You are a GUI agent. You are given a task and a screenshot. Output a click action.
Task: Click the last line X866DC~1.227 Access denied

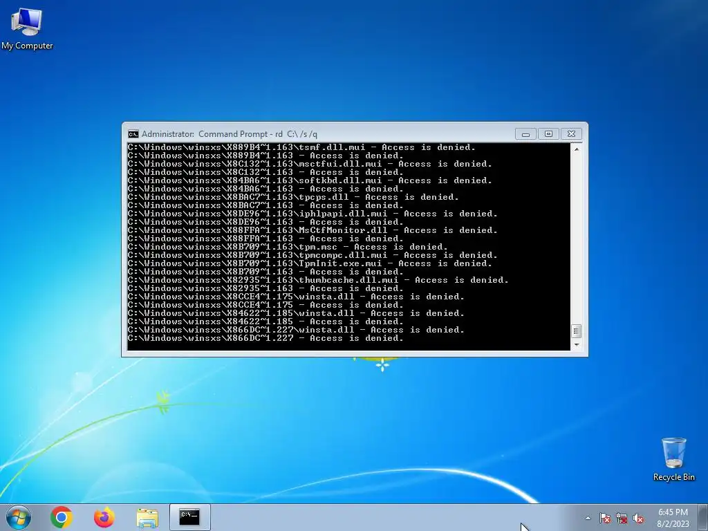(265, 338)
